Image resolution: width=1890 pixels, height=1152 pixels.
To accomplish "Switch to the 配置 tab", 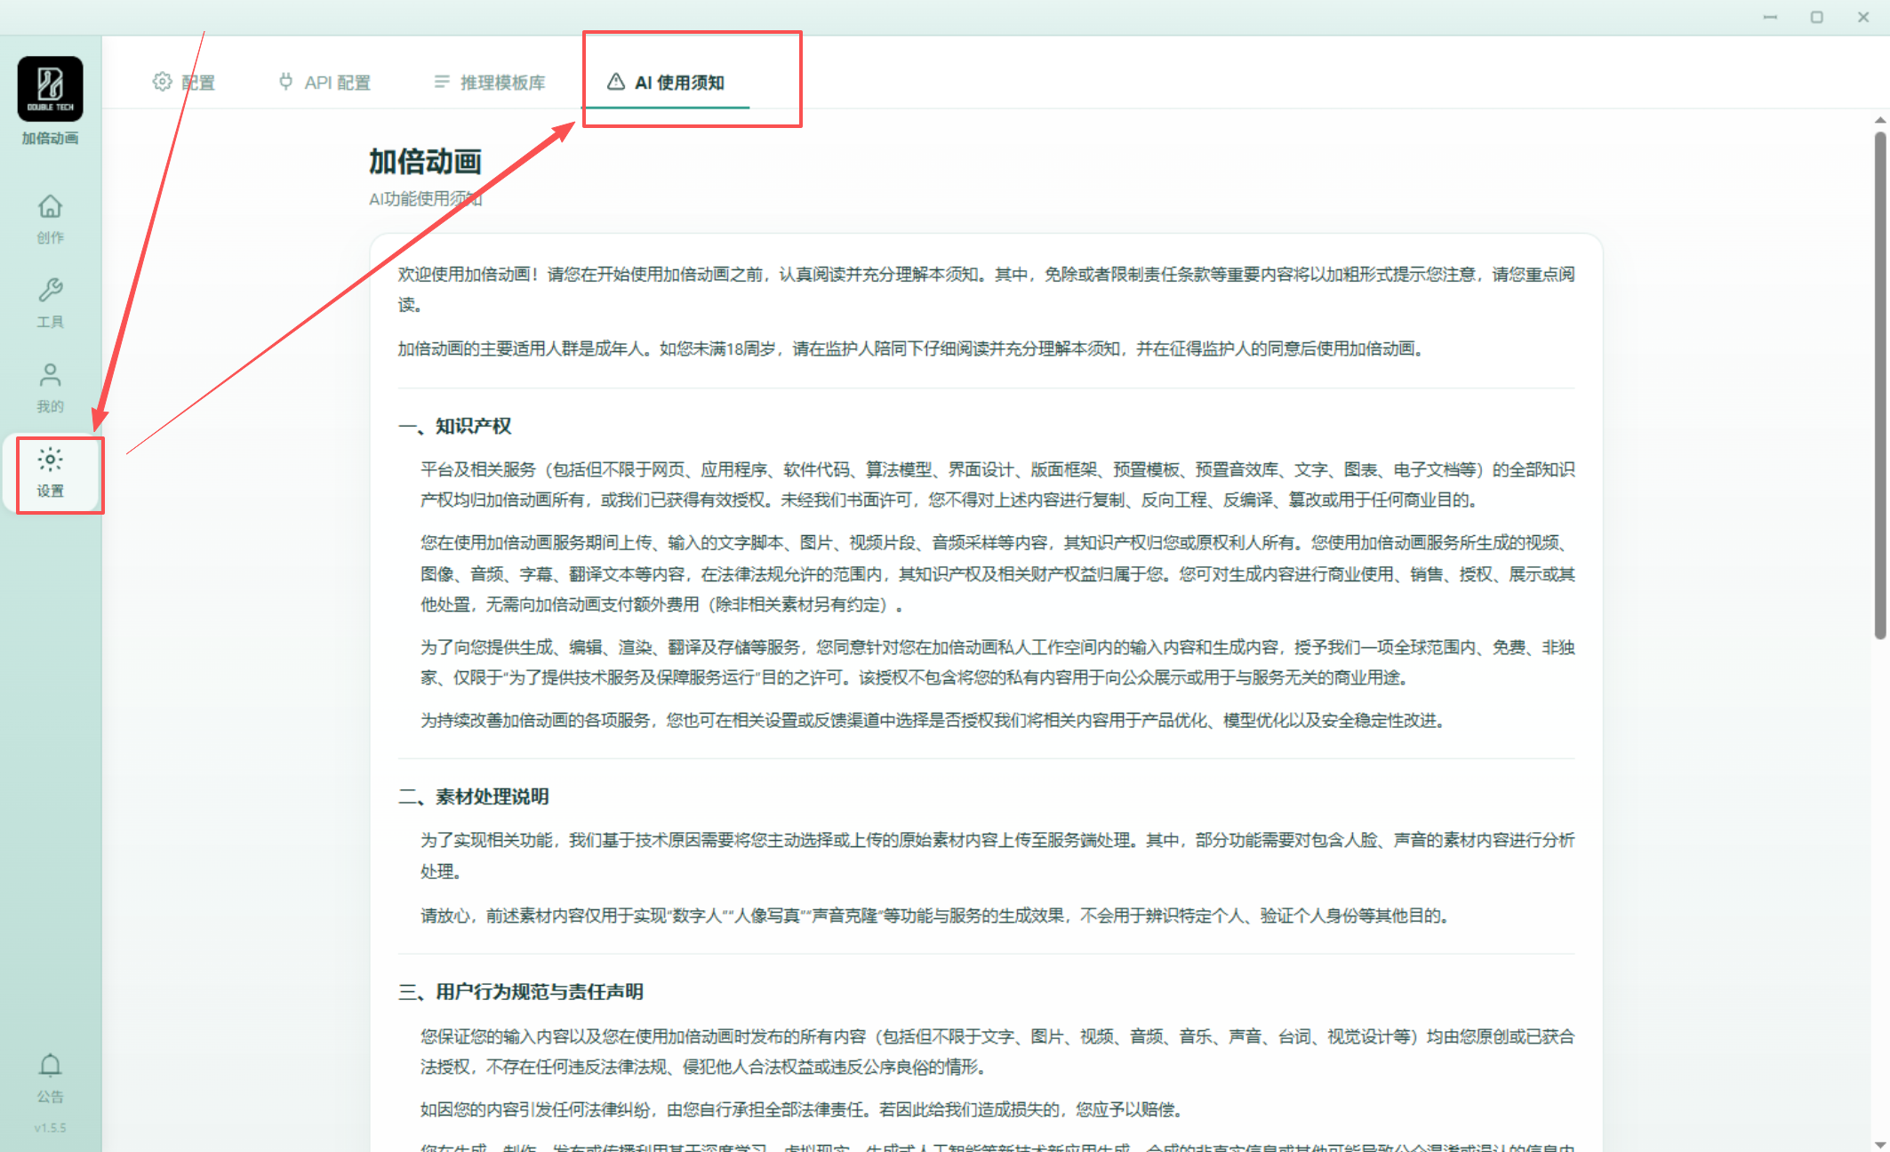I will tap(184, 82).
